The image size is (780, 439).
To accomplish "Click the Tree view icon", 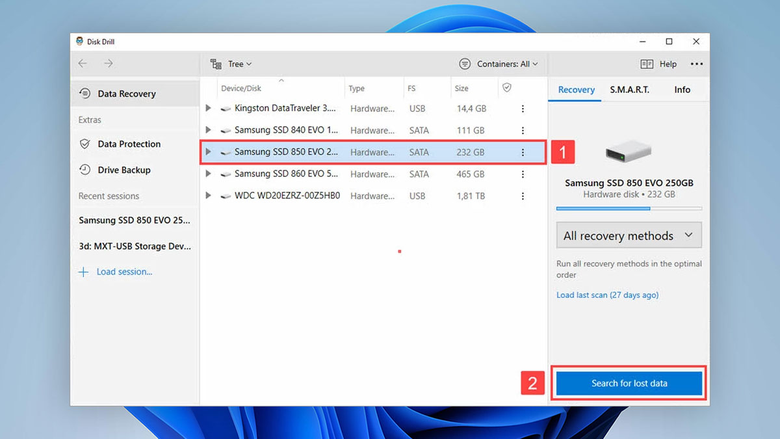I will [x=216, y=64].
